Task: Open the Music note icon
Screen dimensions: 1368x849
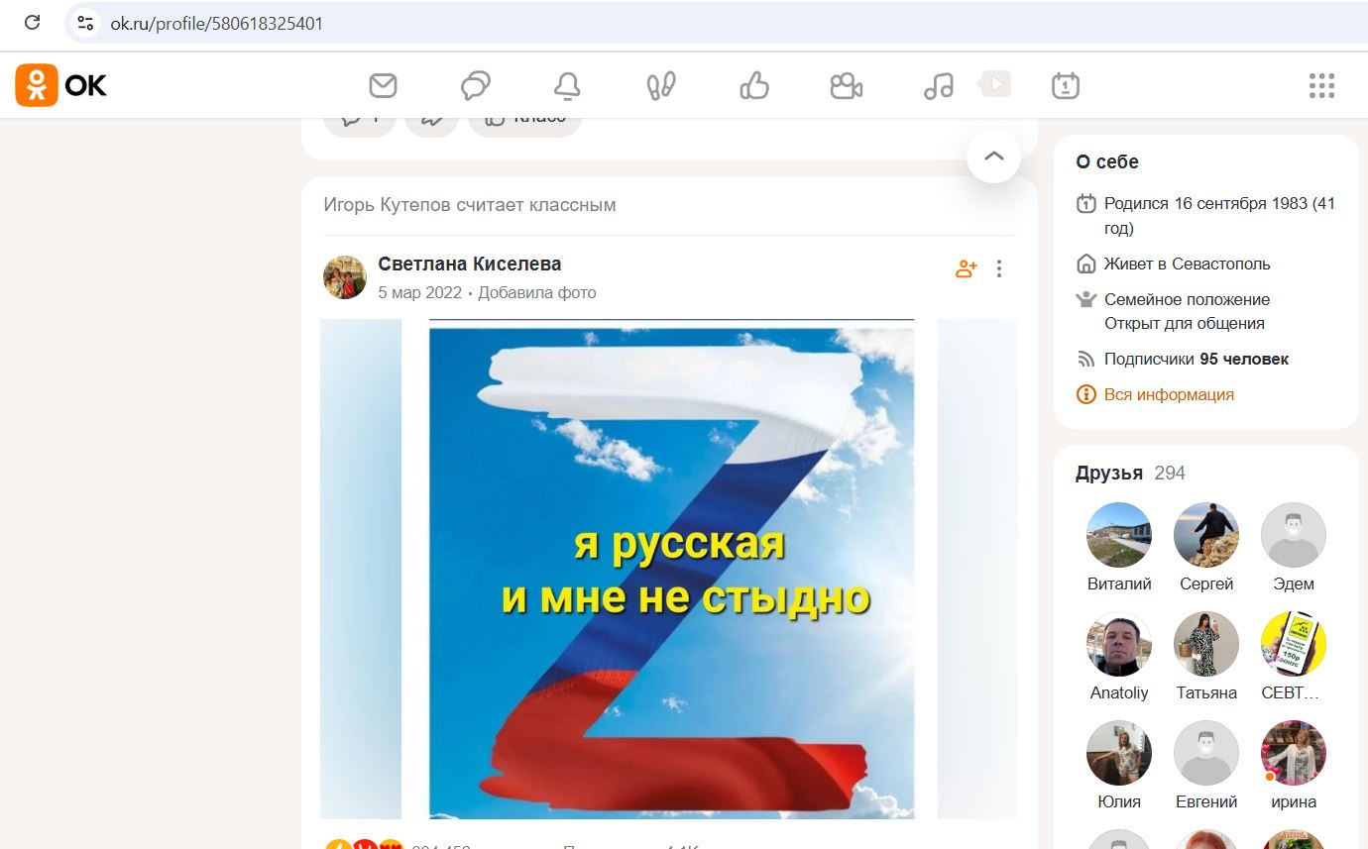Action: [938, 85]
